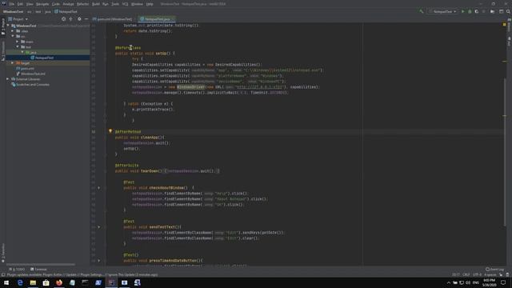Click the taskbar clock and date
This screenshot has height=288, width=512.
[x=489, y=282]
